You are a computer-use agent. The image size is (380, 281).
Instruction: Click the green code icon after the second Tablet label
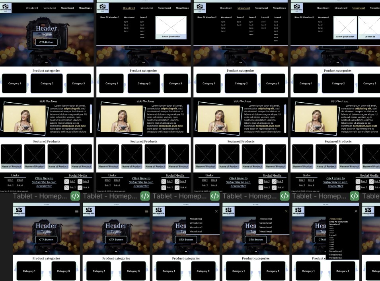pos(145,196)
